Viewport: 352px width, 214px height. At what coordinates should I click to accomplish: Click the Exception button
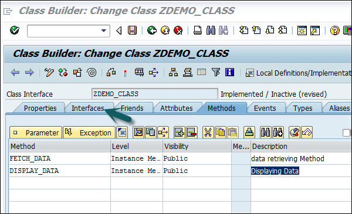89,133
